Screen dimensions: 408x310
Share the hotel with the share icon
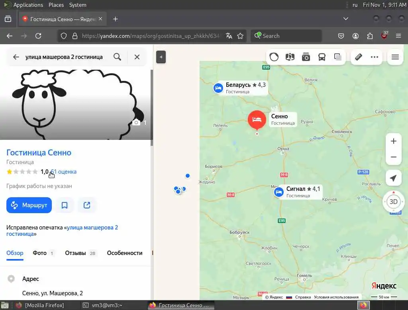87,205
